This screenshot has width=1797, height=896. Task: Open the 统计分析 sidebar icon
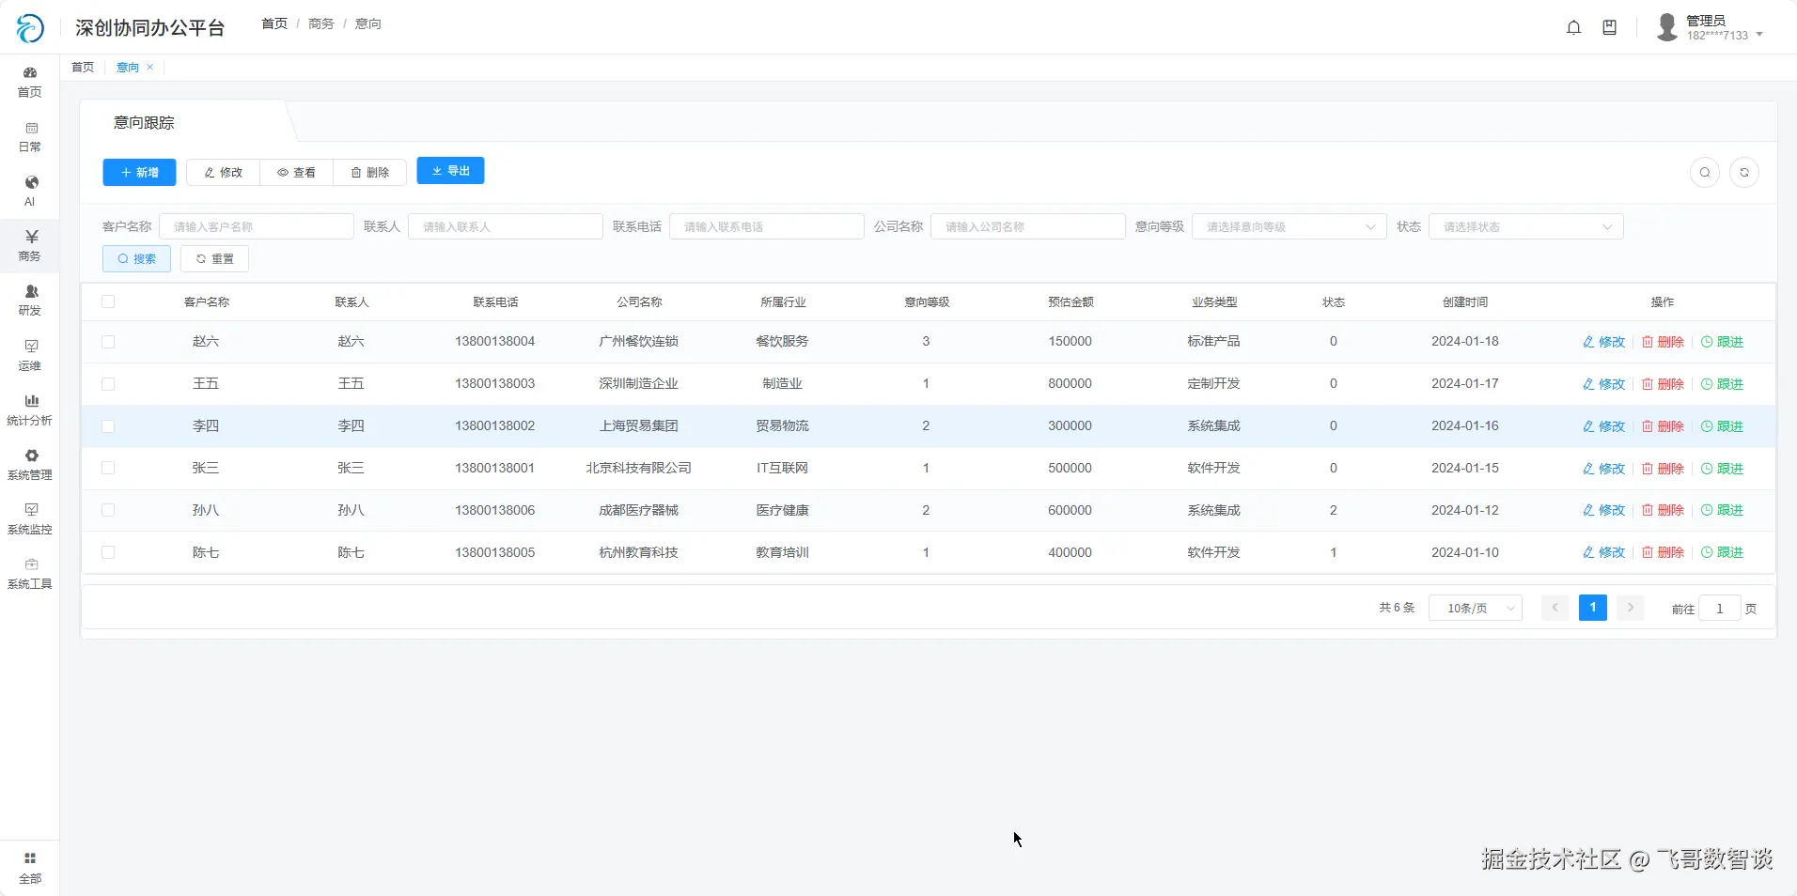(31, 400)
